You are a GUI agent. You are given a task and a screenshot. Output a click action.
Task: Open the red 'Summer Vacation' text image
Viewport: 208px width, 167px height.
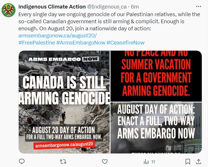[x=156, y=76]
